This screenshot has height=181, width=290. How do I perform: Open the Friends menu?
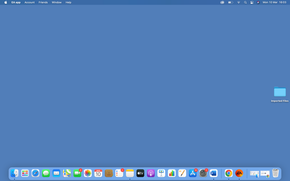43,2
